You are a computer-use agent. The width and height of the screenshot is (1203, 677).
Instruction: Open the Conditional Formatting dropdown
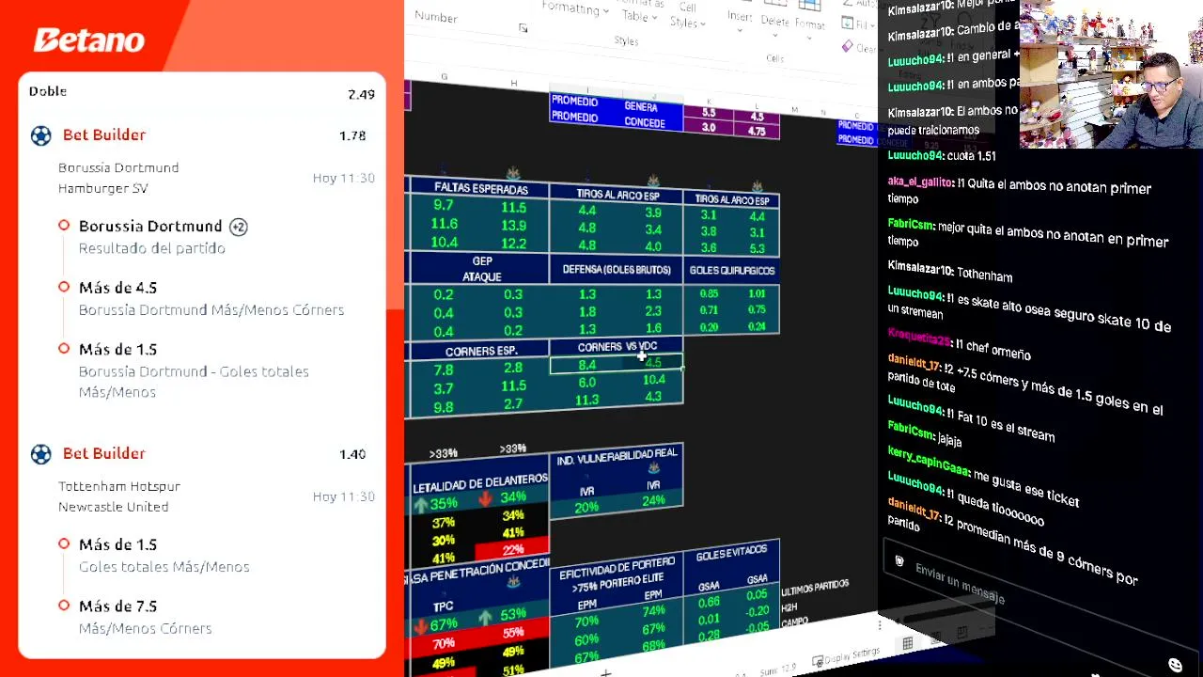click(576, 9)
